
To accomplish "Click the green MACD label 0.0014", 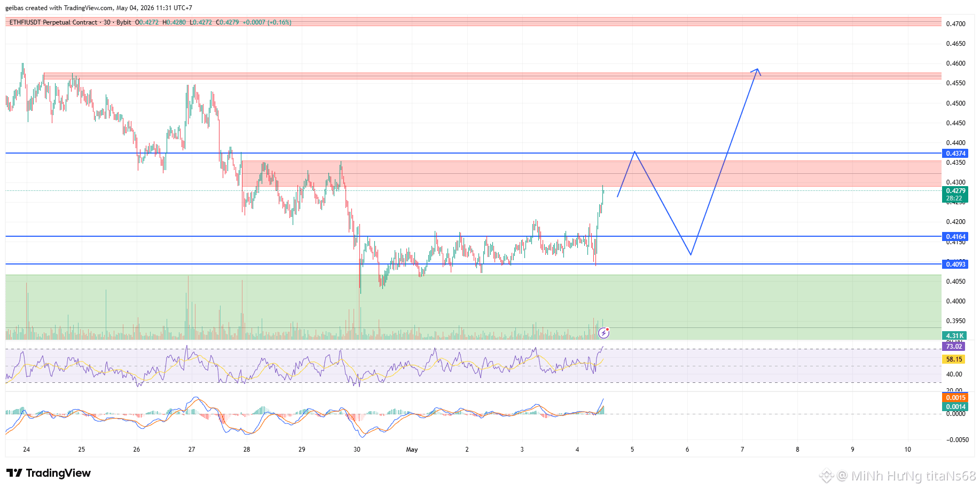I will pyautogui.click(x=955, y=407).
